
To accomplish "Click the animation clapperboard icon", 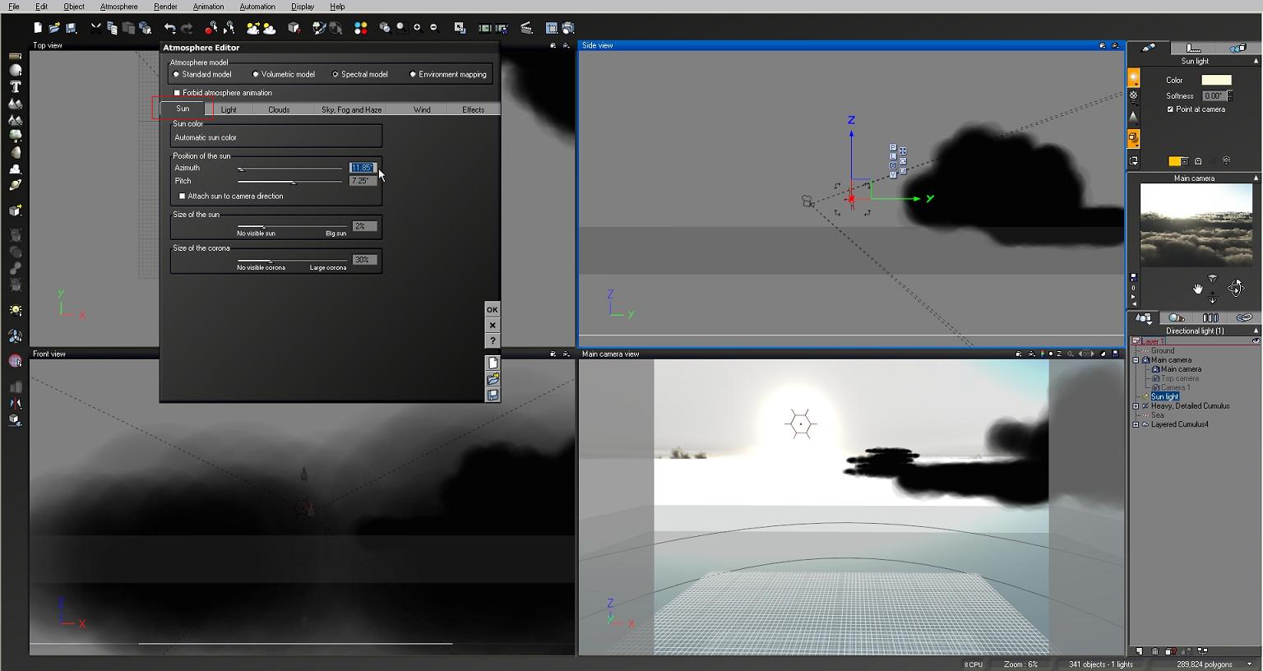I will (526, 28).
